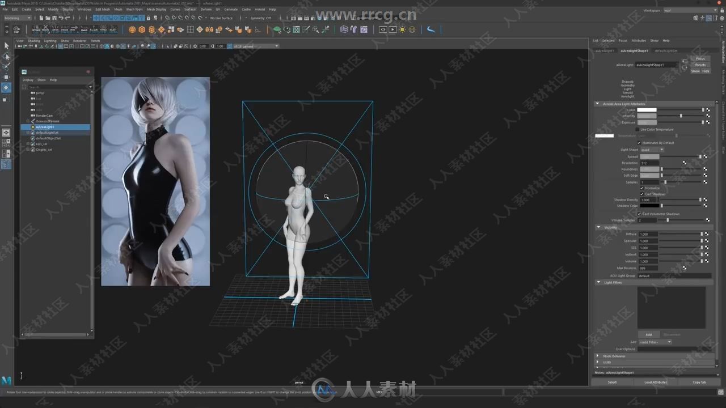726x408 pixels.
Task: Activate the Paint selection brush tool
Action: pos(6,66)
